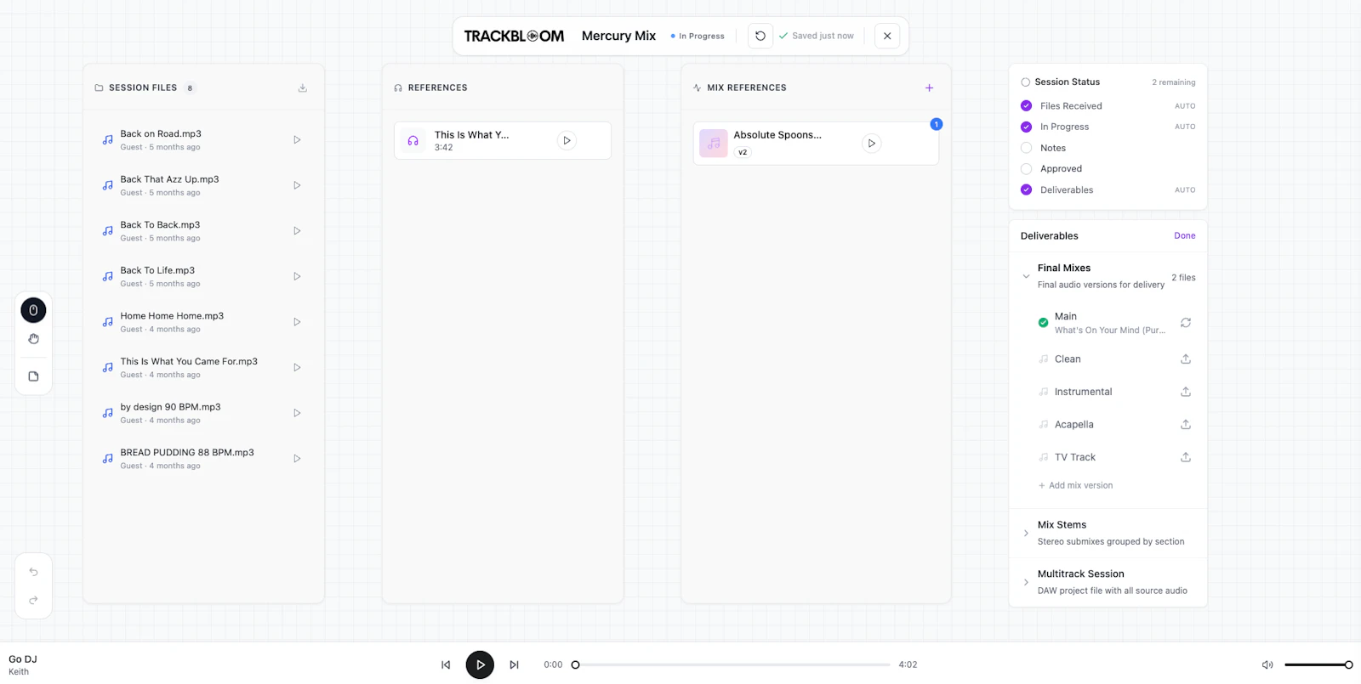Select the pointer tool in left toolbar

coord(33,311)
